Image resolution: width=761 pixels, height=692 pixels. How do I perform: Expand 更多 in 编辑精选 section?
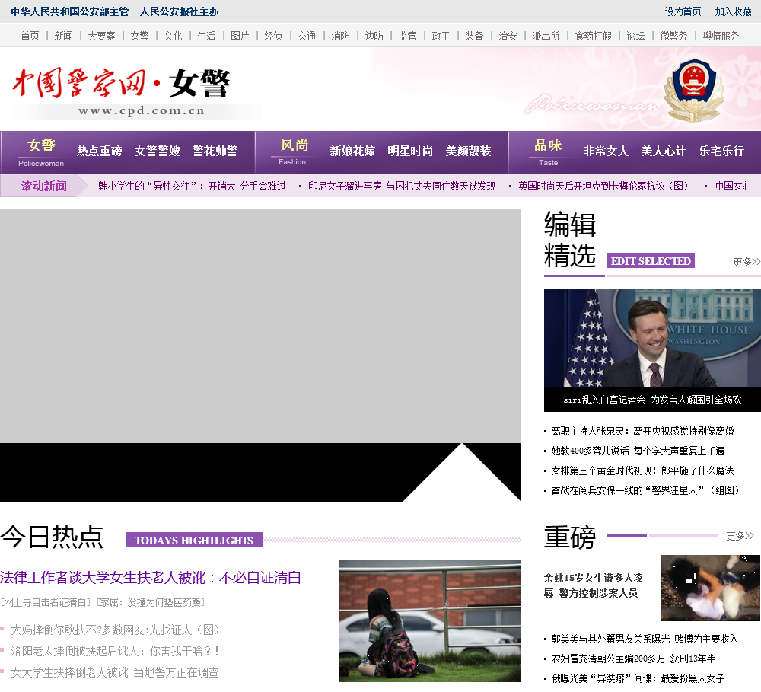click(746, 262)
